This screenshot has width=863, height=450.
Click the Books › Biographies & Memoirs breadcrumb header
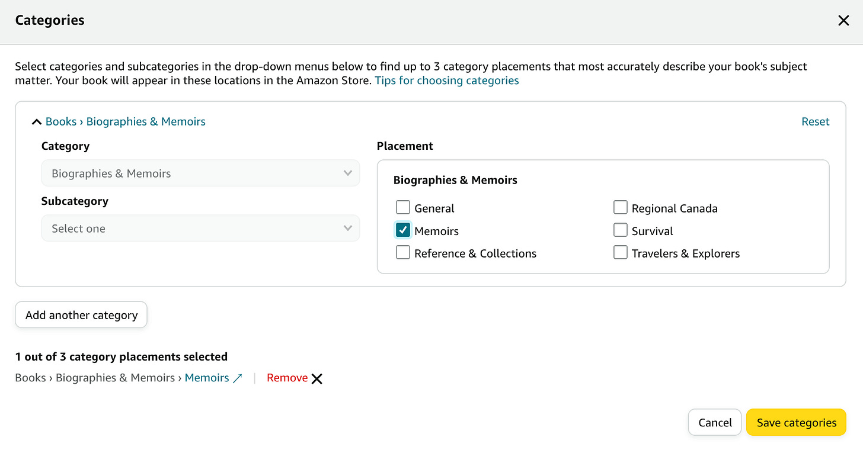(126, 121)
